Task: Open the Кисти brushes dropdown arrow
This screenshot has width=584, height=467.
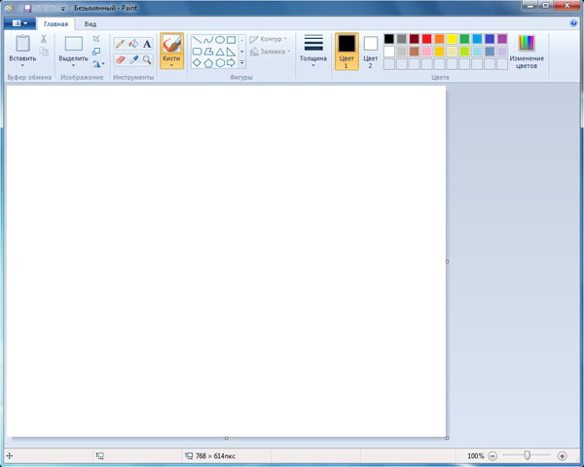Action: (171, 65)
